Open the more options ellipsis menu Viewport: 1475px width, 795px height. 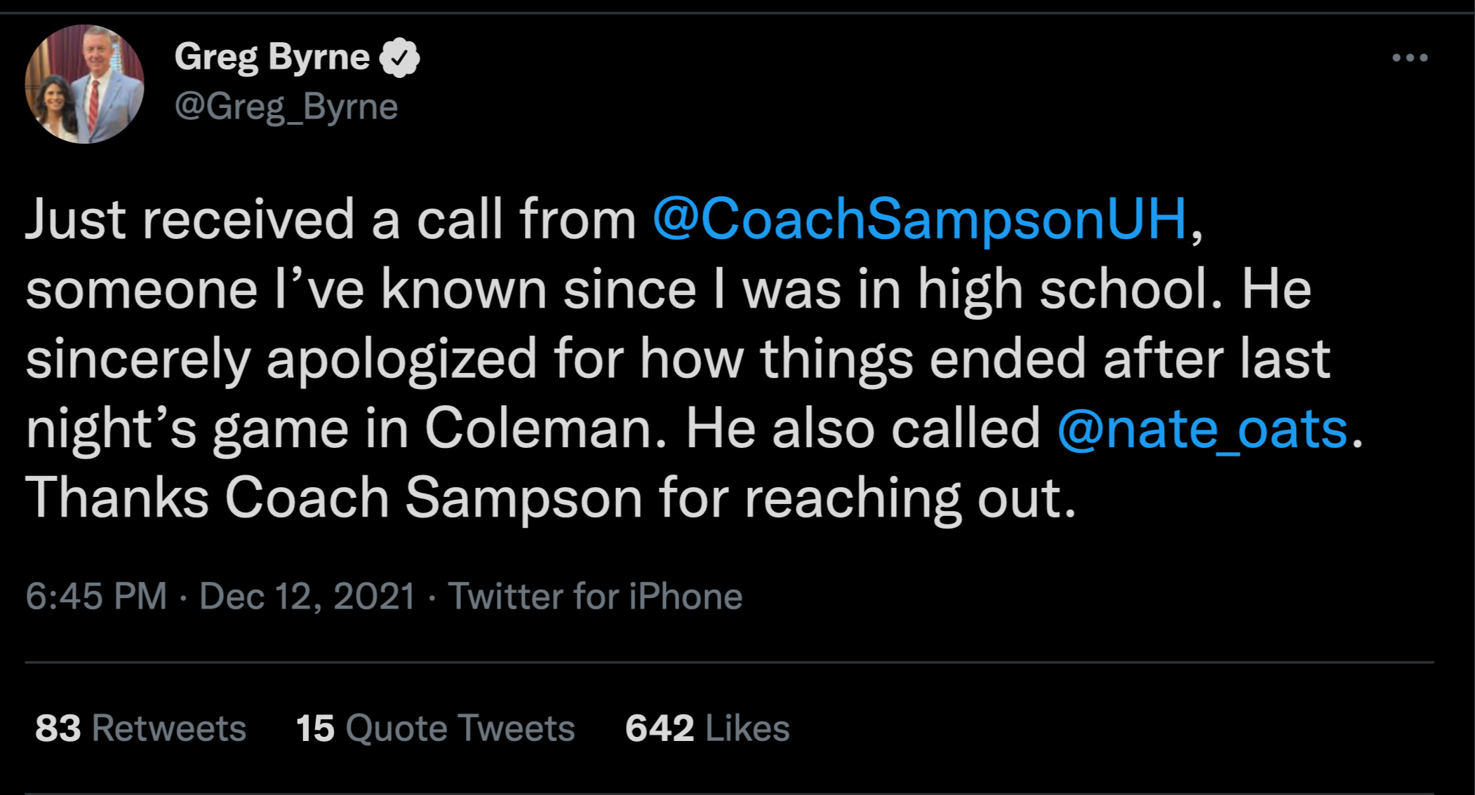point(1410,57)
